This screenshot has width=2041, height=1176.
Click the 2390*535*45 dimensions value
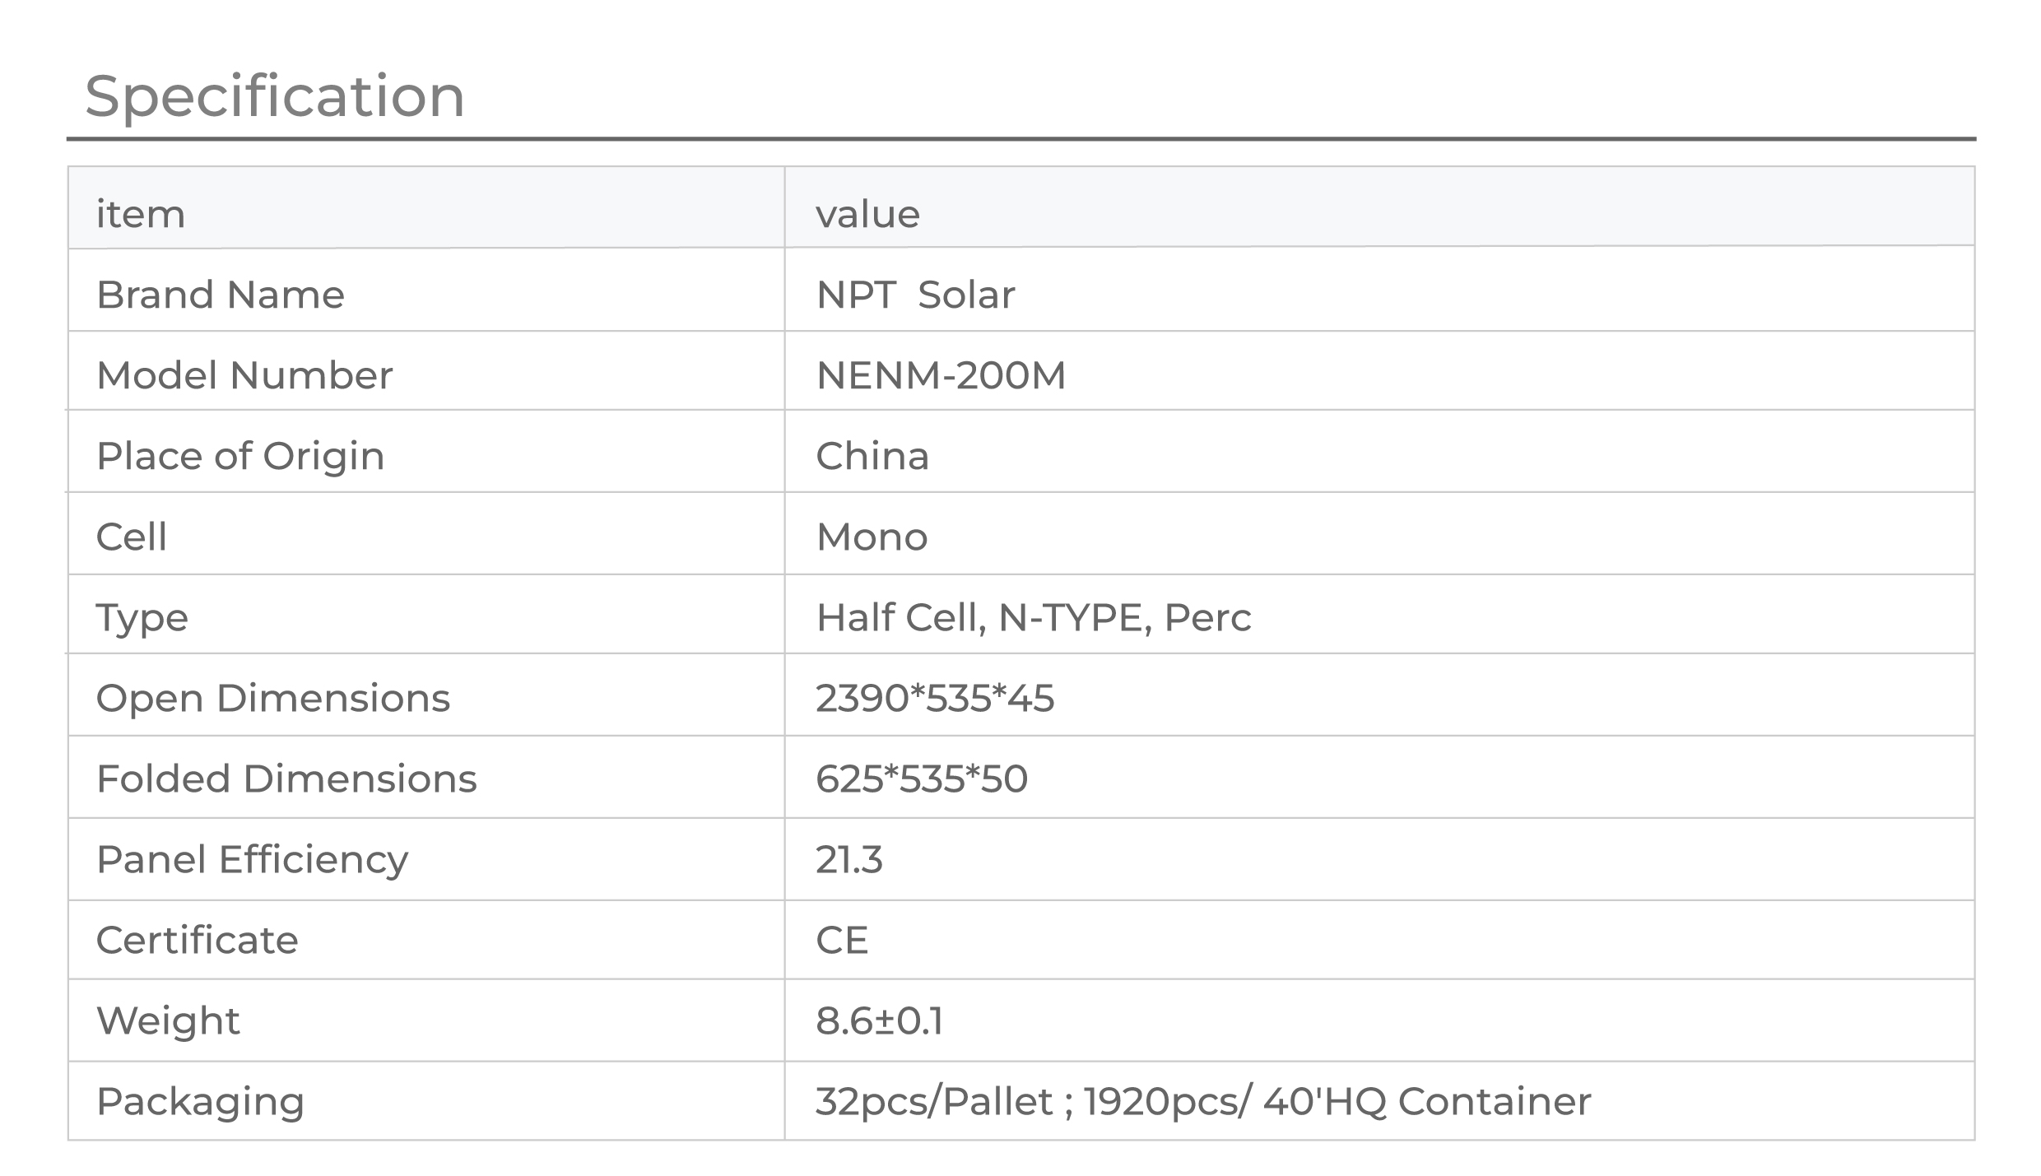935,698
